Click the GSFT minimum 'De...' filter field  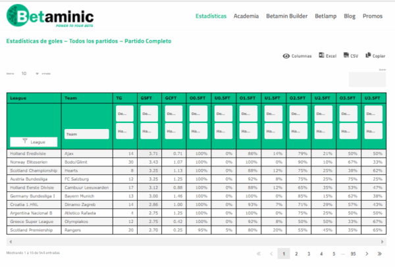coord(149,114)
